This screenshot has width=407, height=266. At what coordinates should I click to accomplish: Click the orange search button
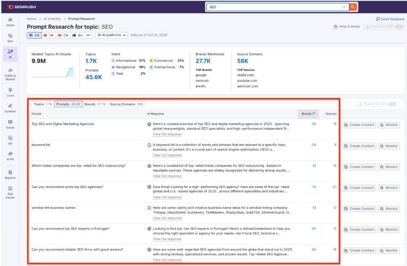[353, 7]
